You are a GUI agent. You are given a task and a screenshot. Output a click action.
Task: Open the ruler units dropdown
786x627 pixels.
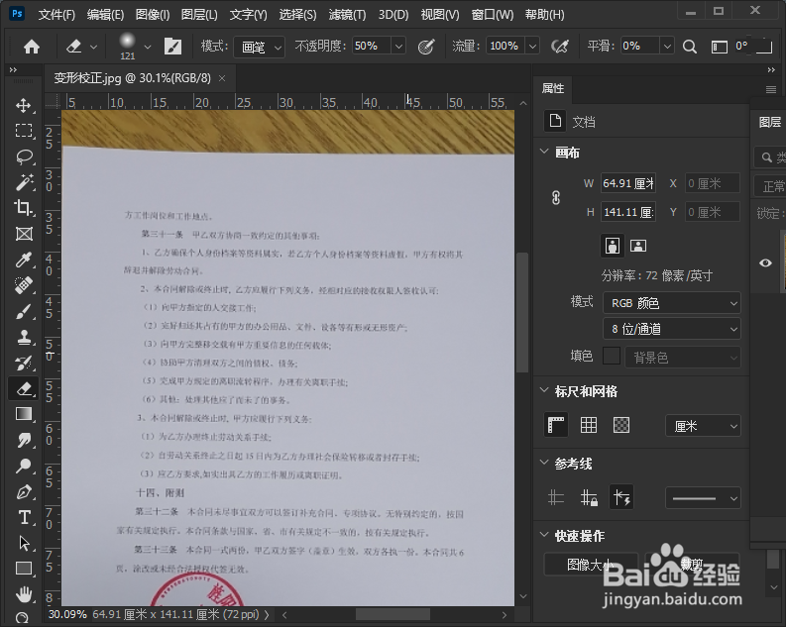(x=703, y=426)
